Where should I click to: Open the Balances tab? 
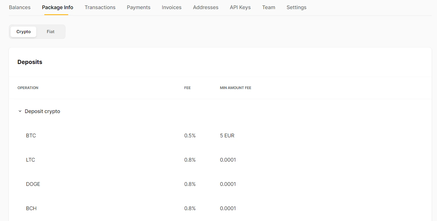(20, 7)
